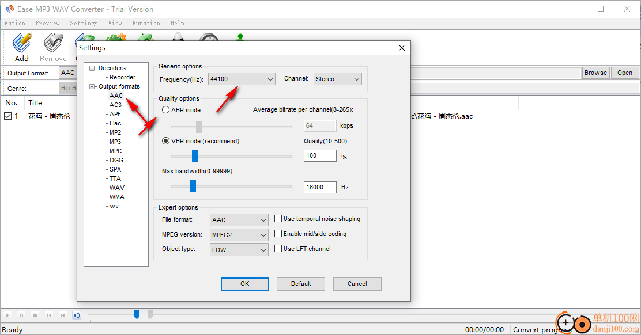The height and width of the screenshot is (335, 641).
Task: Open the Settings menu in menu bar
Action: point(84,23)
